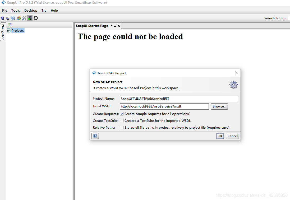
Task: Open the Plugin Manager puzzle icon
Action: [x=36, y=18]
